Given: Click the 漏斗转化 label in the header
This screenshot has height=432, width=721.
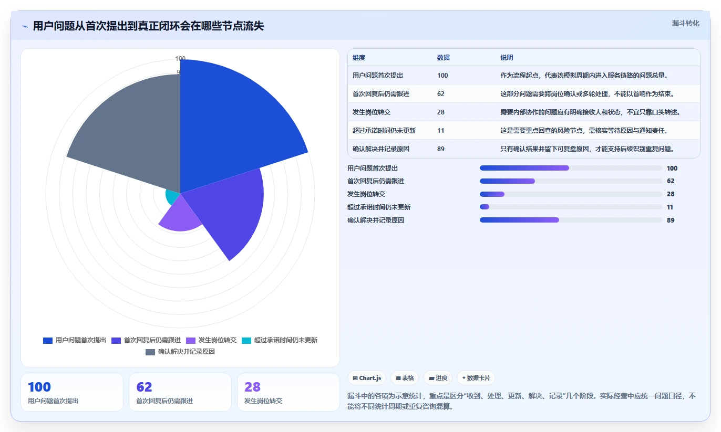Looking at the screenshot, I should pyautogui.click(x=685, y=23).
